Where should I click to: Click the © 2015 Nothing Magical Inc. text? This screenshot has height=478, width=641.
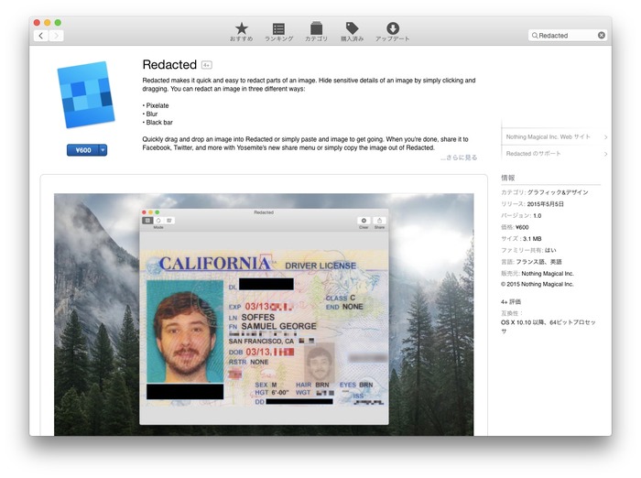[x=538, y=284]
